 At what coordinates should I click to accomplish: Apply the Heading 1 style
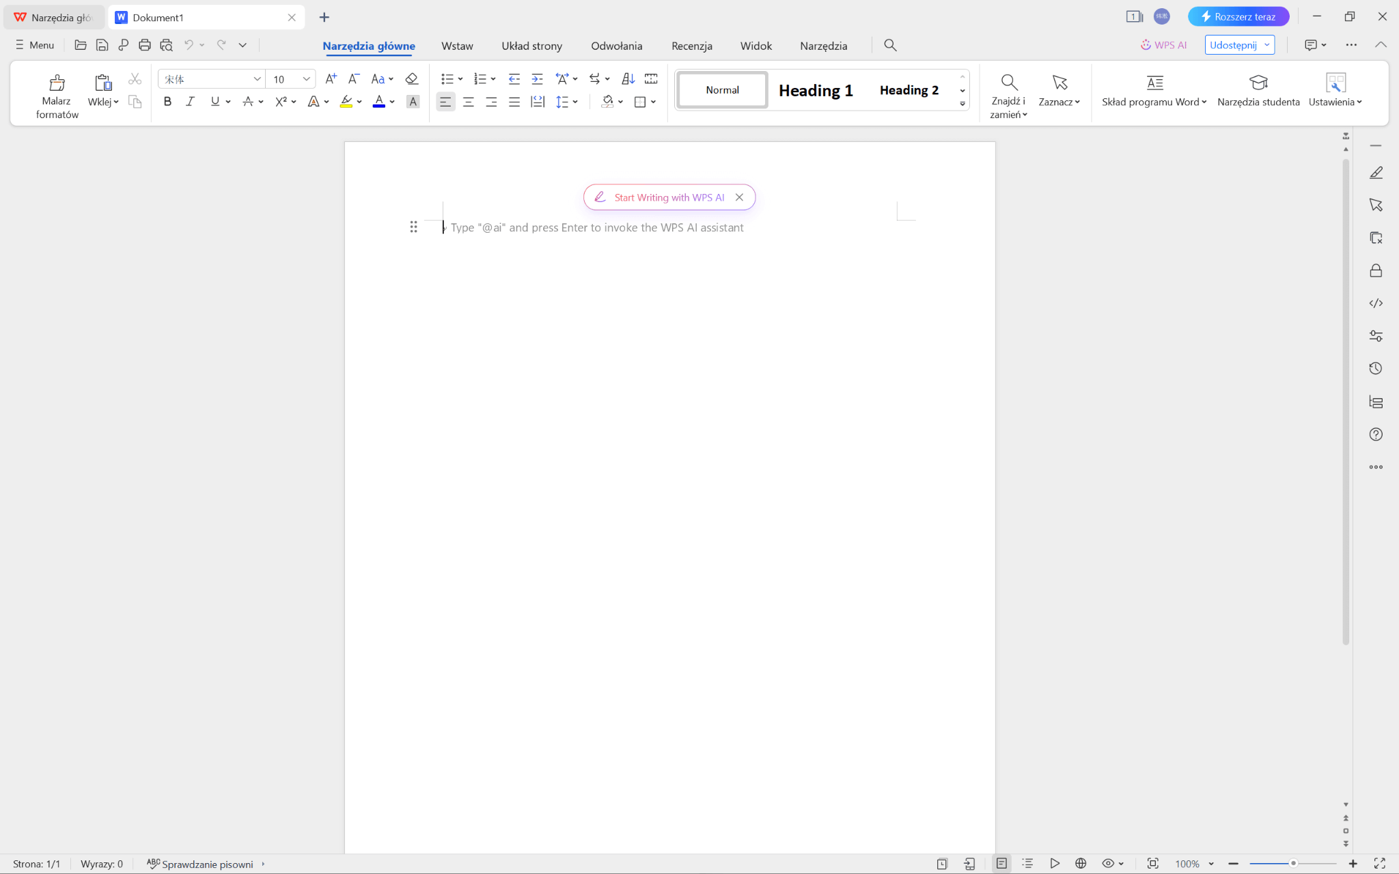tap(815, 89)
